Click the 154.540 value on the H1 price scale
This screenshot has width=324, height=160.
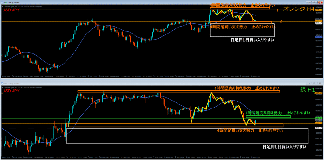click(x=319, y=89)
